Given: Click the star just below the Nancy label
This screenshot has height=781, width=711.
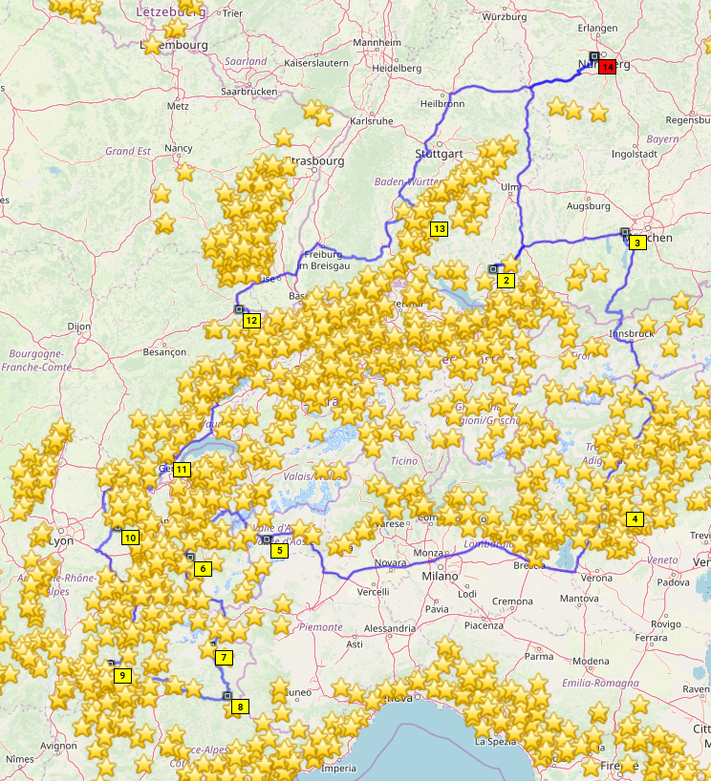Looking at the screenshot, I should 184,172.
